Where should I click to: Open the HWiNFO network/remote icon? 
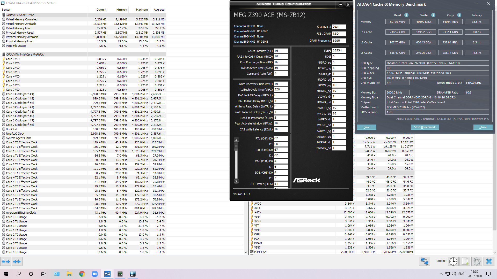[x=425, y=261]
